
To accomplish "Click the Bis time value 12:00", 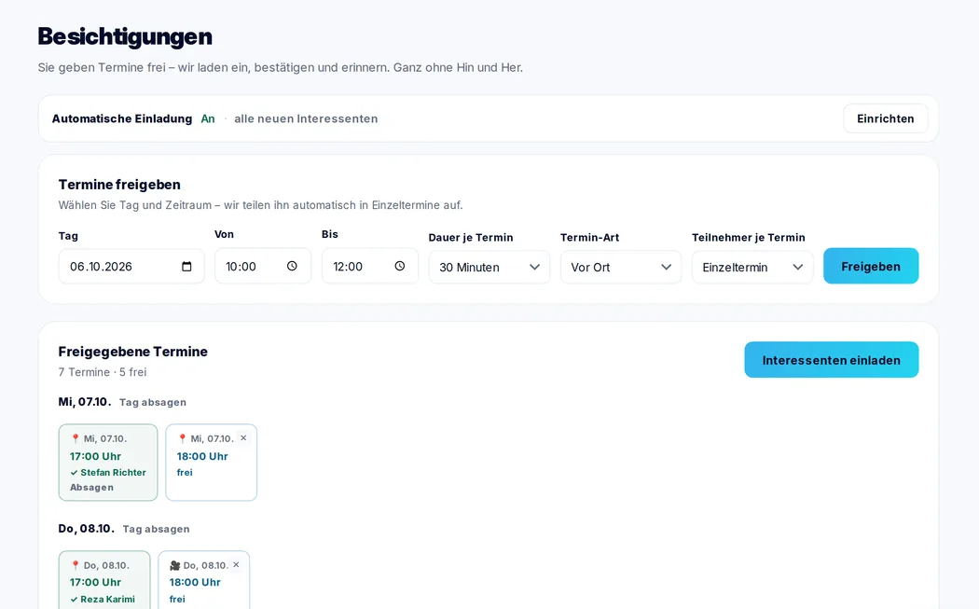I will [348, 267].
